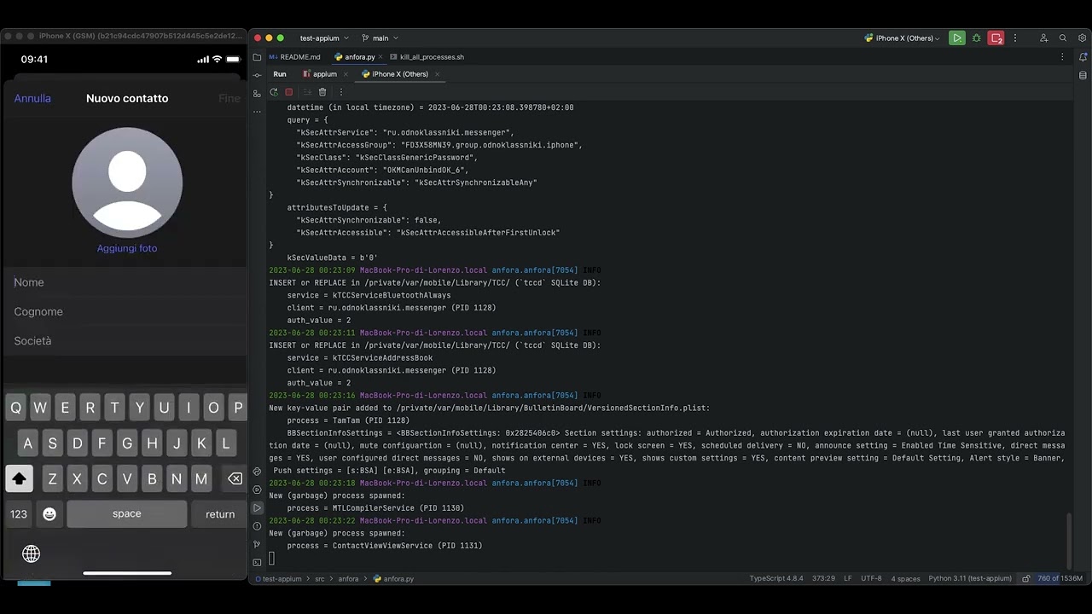Open Services tool window icon

point(257,489)
